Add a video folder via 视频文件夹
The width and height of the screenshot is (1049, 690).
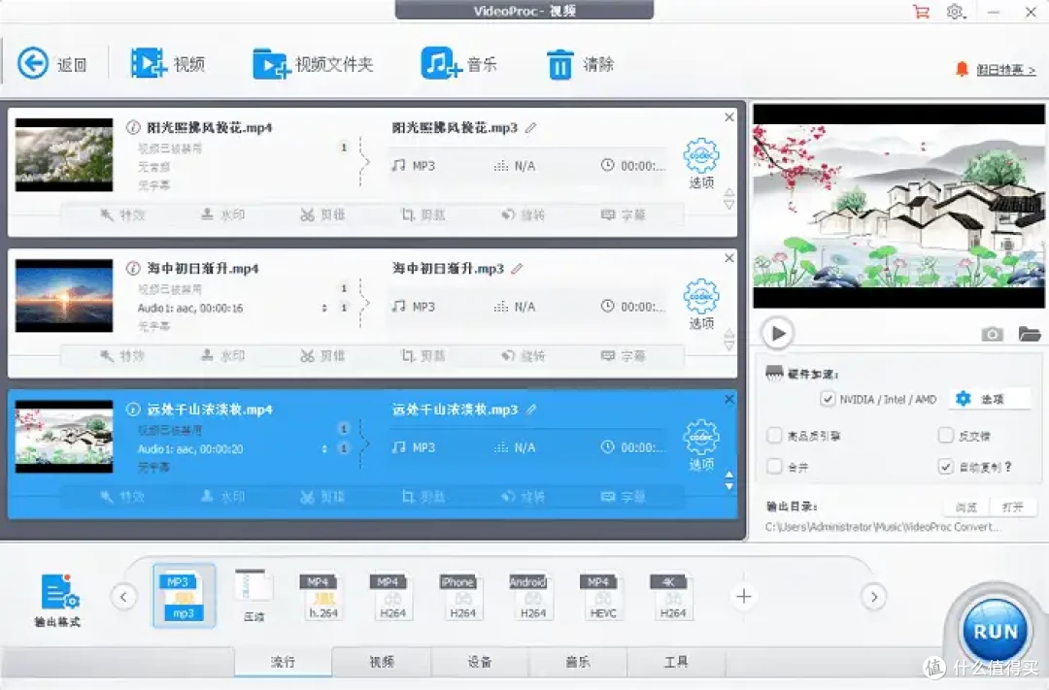313,64
